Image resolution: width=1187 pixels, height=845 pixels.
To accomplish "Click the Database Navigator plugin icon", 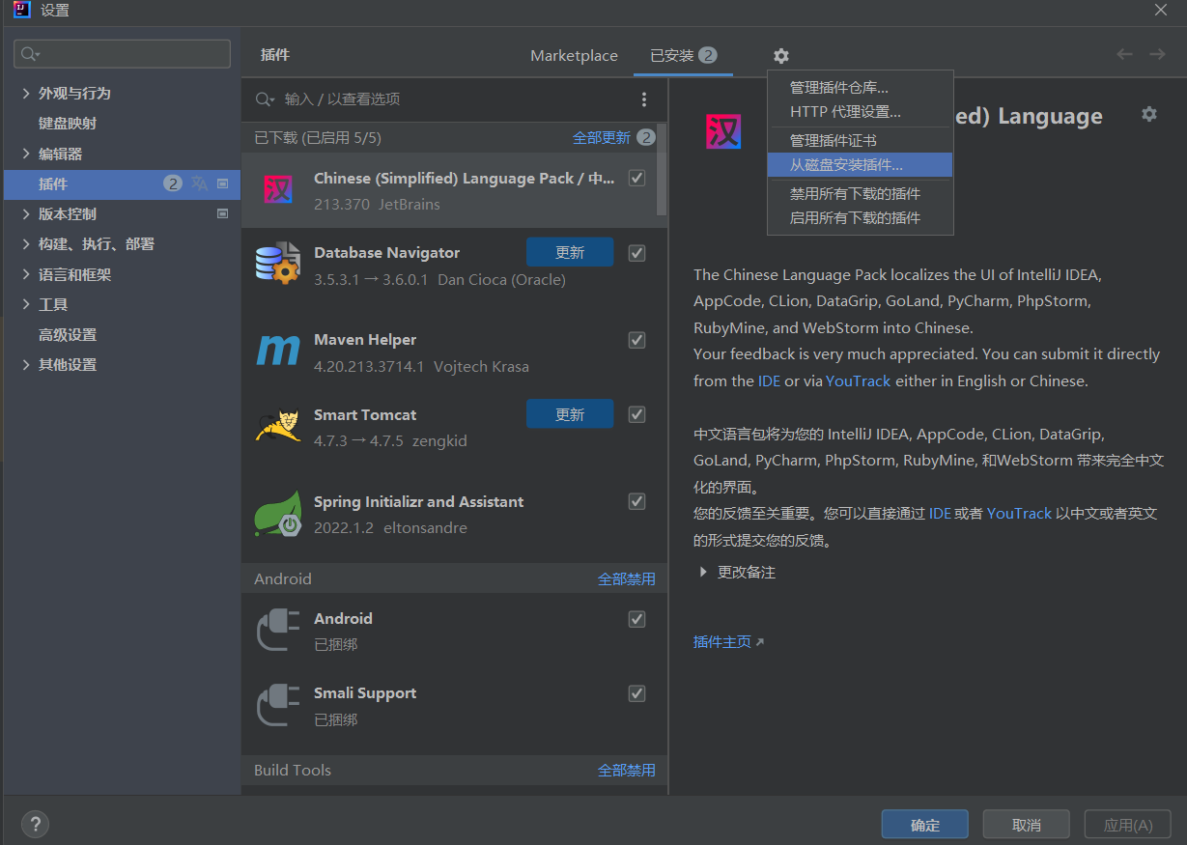I will tap(278, 262).
